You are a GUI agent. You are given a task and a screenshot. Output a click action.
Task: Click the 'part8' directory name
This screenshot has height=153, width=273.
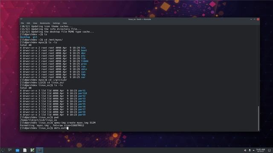[82, 112]
